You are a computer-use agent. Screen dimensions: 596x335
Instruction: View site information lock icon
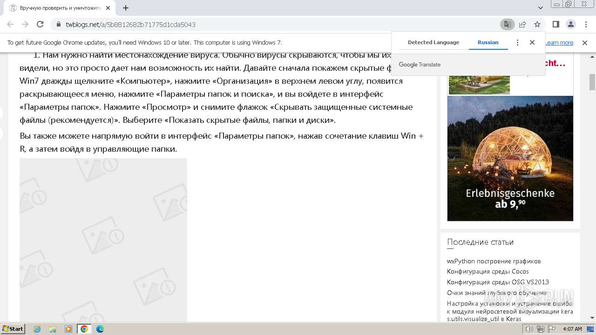(59, 24)
